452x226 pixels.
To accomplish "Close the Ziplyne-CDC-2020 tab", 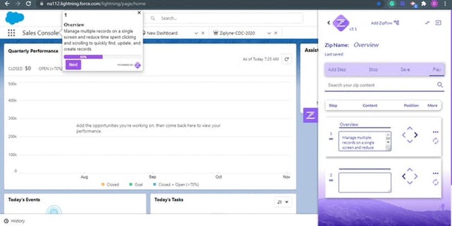I will click(x=276, y=33).
